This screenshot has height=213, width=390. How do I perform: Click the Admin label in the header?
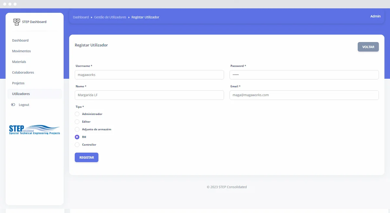pos(375,16)
